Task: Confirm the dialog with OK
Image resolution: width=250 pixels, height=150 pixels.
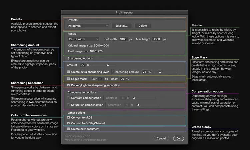Action: click(178, 138)
